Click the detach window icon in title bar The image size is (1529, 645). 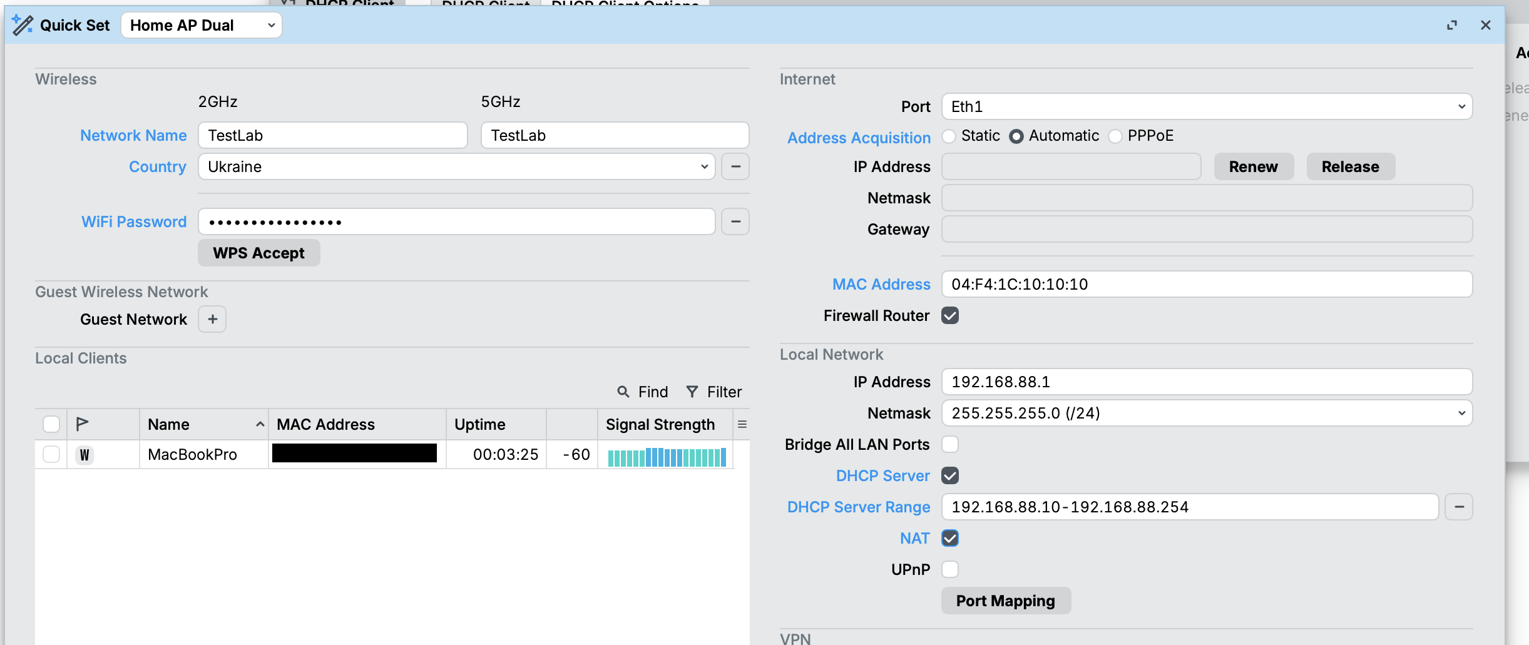click(1452, 25)
